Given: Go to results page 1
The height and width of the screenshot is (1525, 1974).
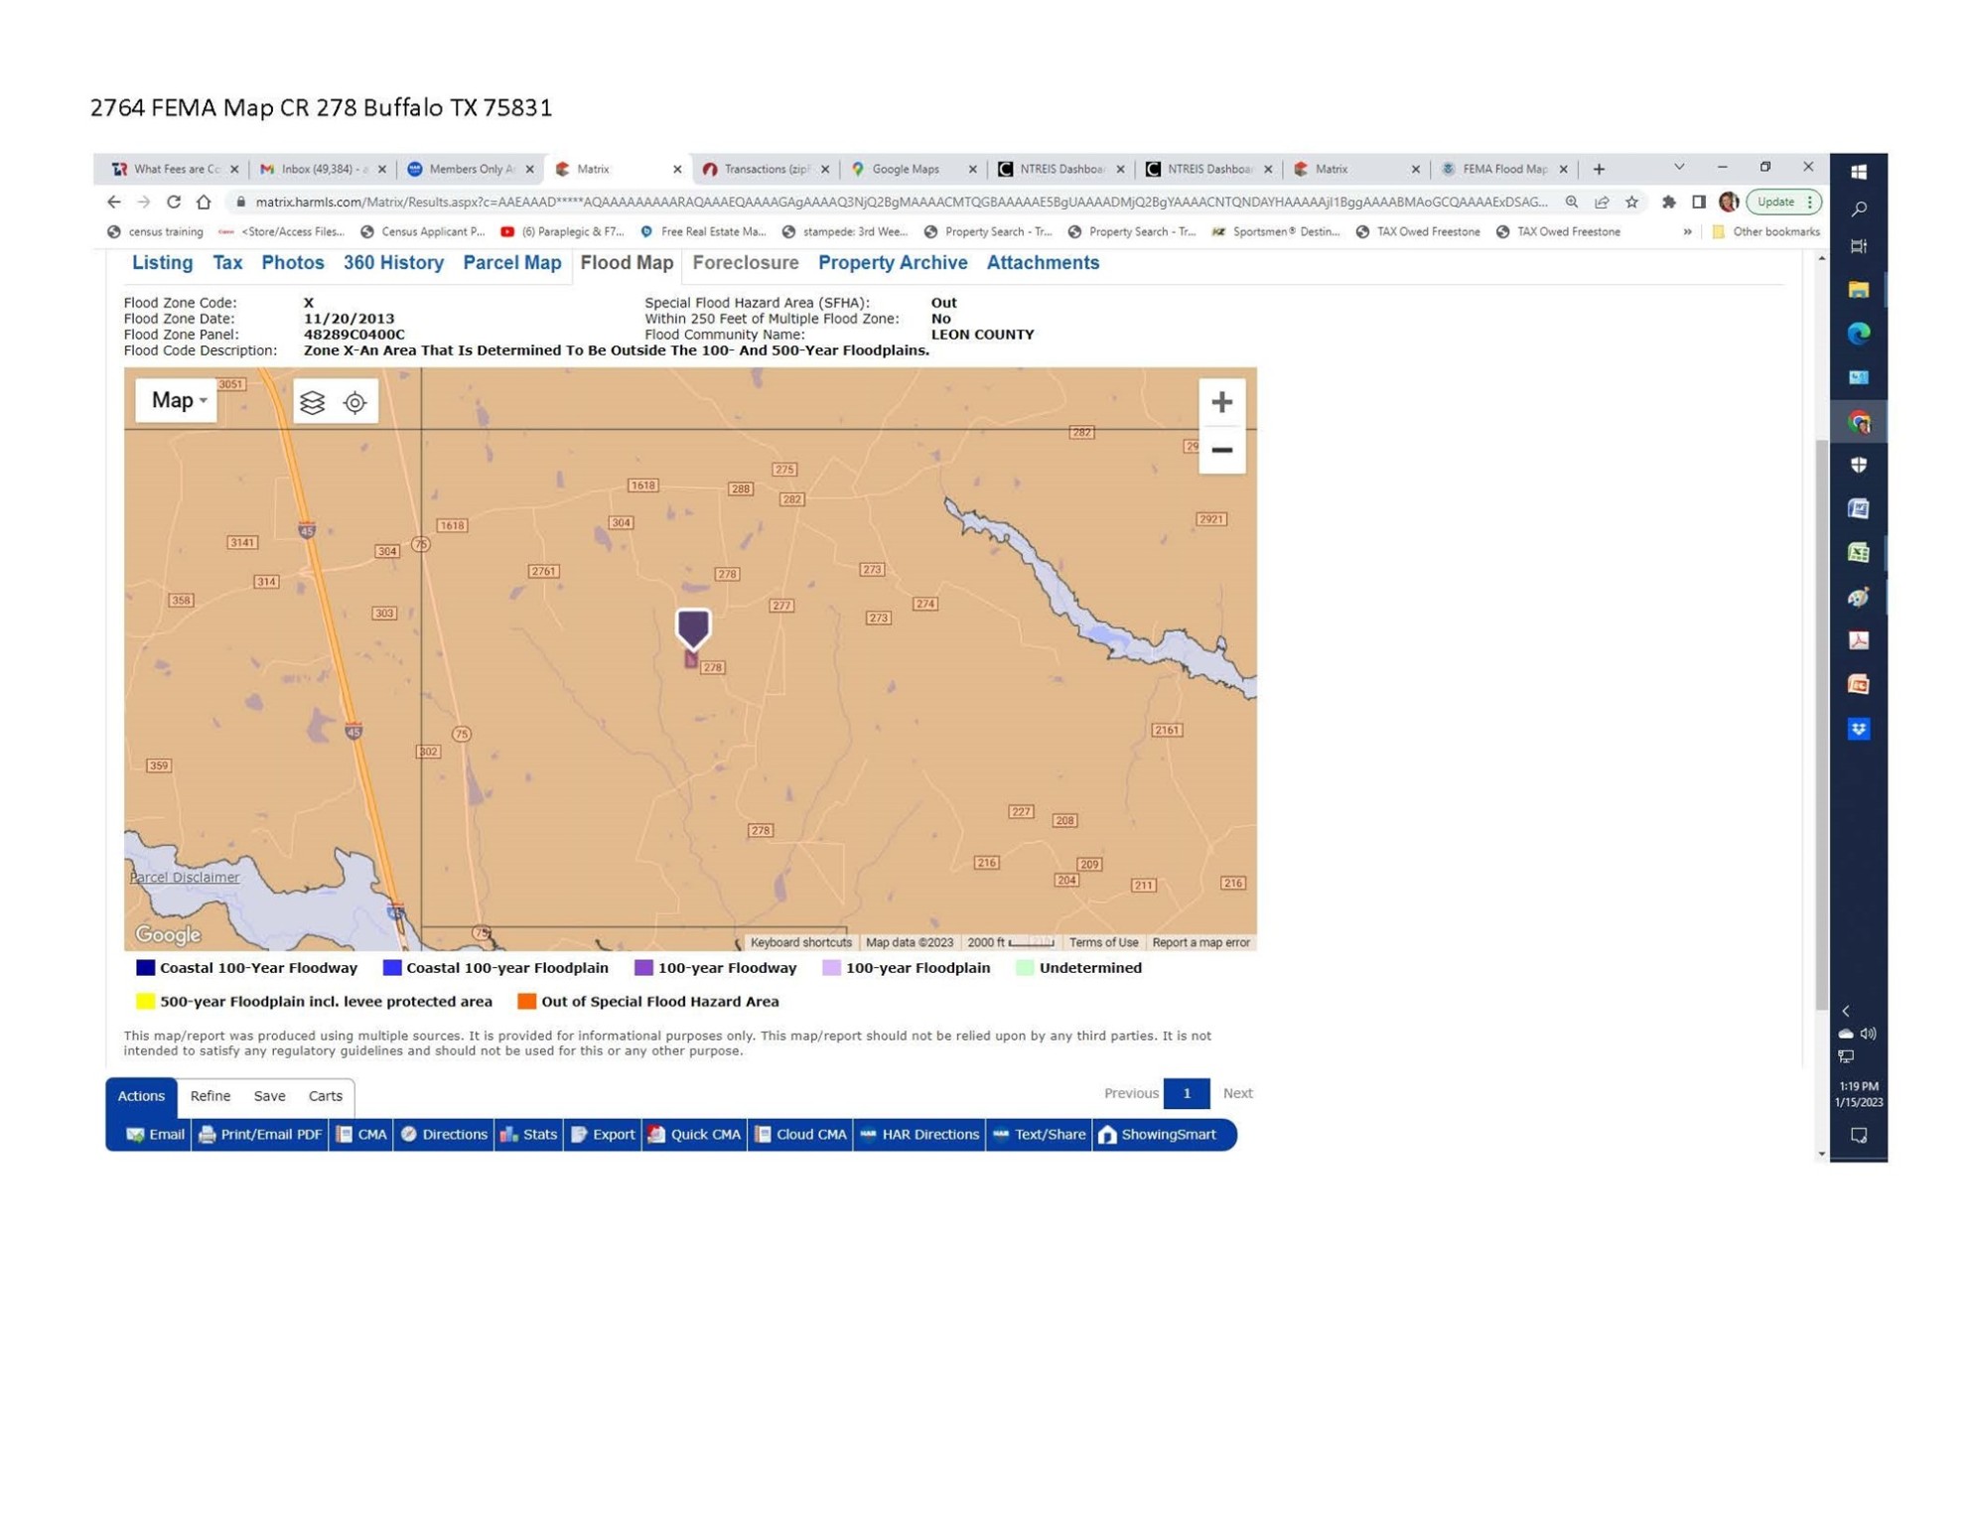Looking at the screenshot, I should (x=1187, y=1092).
